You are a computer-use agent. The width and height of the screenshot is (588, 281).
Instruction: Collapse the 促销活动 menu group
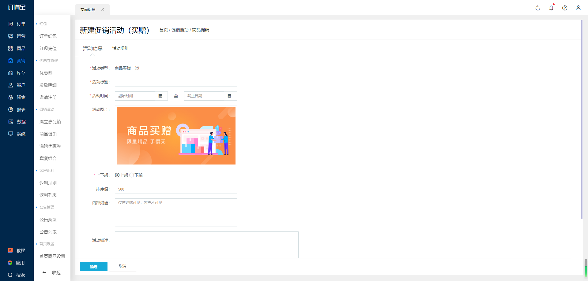pos(45,109)
